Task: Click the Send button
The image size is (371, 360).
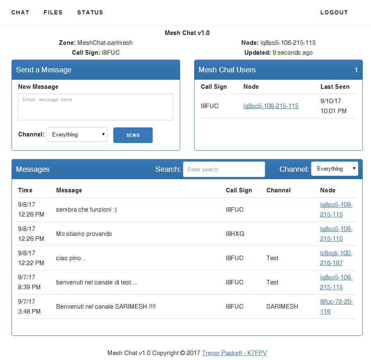Action: coord(133,135)
